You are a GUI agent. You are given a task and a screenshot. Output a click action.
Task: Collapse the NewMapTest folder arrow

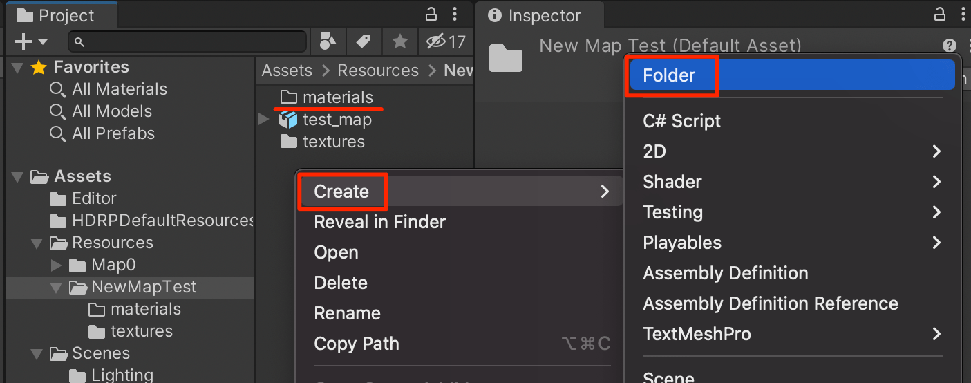[56, 288]
